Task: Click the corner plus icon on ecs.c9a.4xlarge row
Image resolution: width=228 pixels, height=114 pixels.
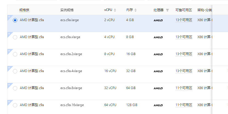Action: (x=9, y=68)
